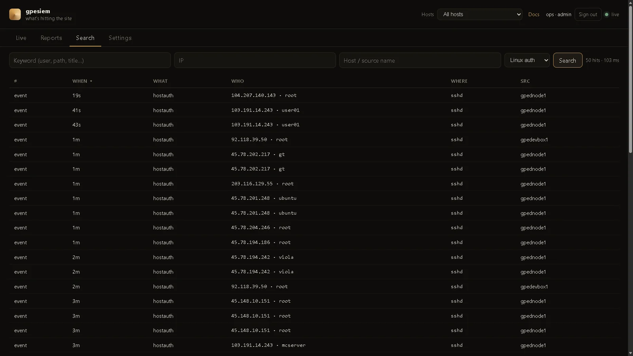633x356 pixels.
Task: Click the 45.78.204.246 · root entry
Action: (x=261, y=227)
